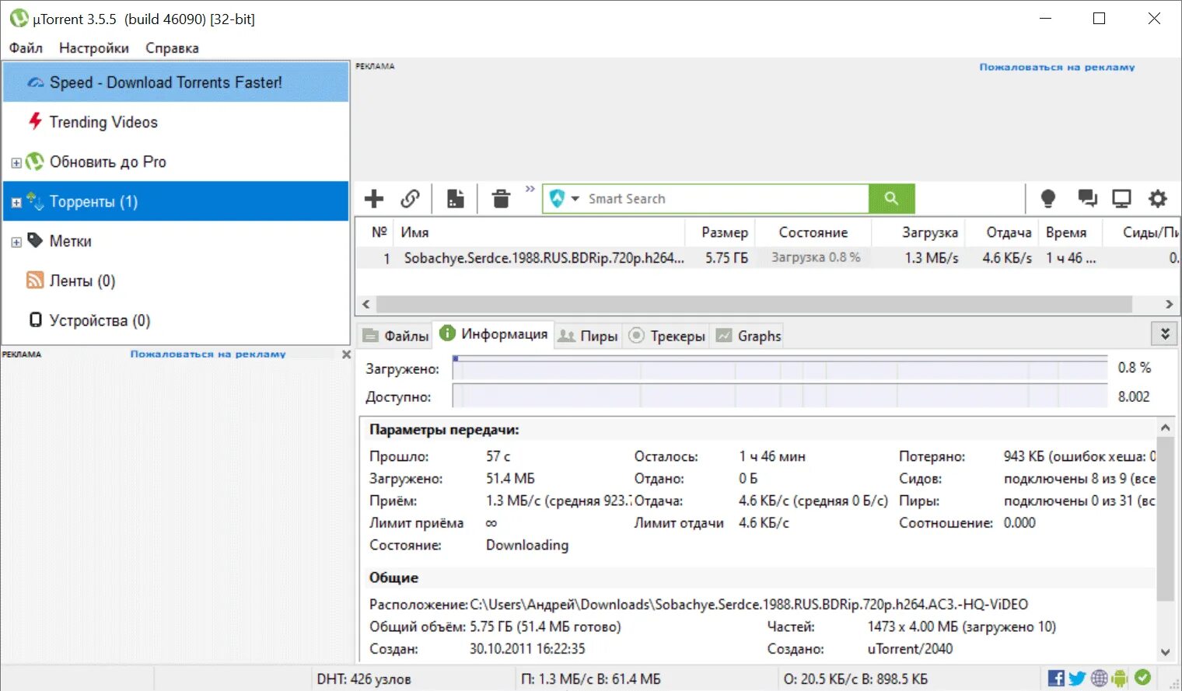
Task: Switch to the Трекеры tab
Action: point(666,336)
